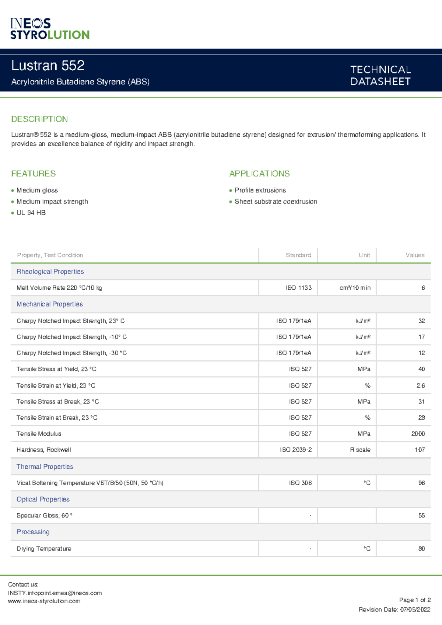Click the APPLICATIONS section heading

pos(259,174)
